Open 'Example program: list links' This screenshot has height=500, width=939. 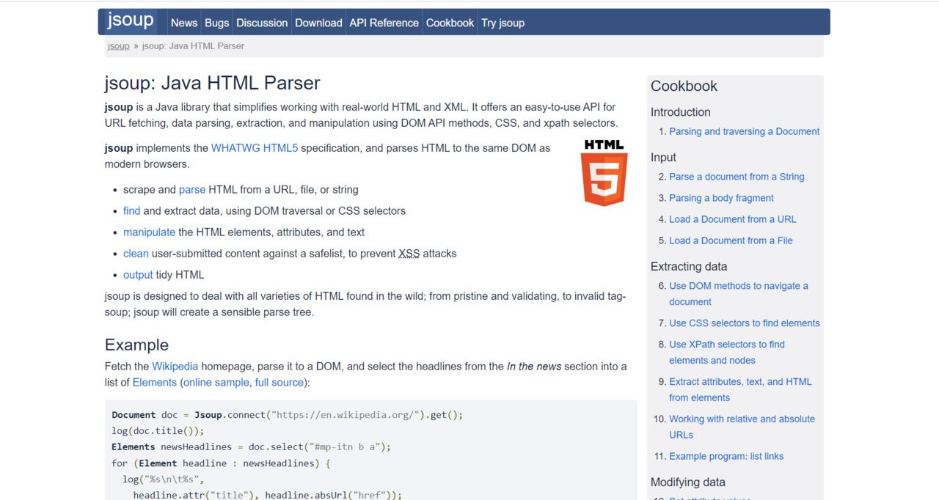pyautogui.click(x=726, y=456)
